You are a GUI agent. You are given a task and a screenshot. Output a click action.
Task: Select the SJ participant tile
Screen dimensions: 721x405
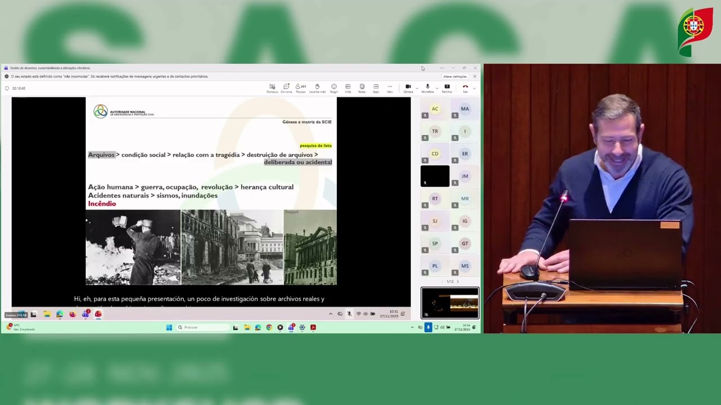[x=435, y=221]
